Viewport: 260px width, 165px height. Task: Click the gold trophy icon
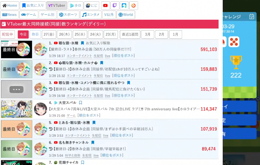(x=236, y=62)
